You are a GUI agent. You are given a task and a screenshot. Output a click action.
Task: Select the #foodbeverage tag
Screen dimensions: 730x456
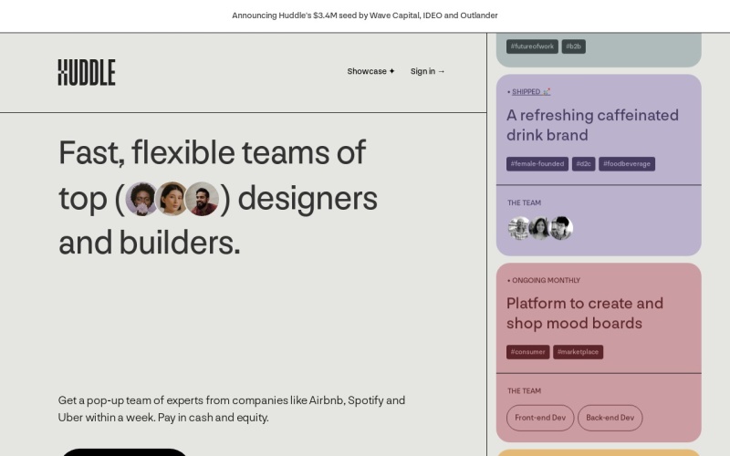tap(627, 164)
